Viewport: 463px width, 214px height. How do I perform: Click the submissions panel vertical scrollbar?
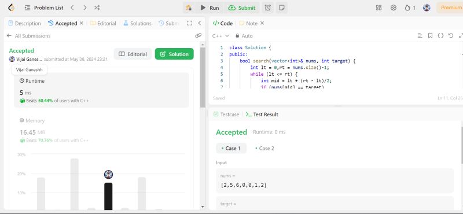click(x=203, y=78)
